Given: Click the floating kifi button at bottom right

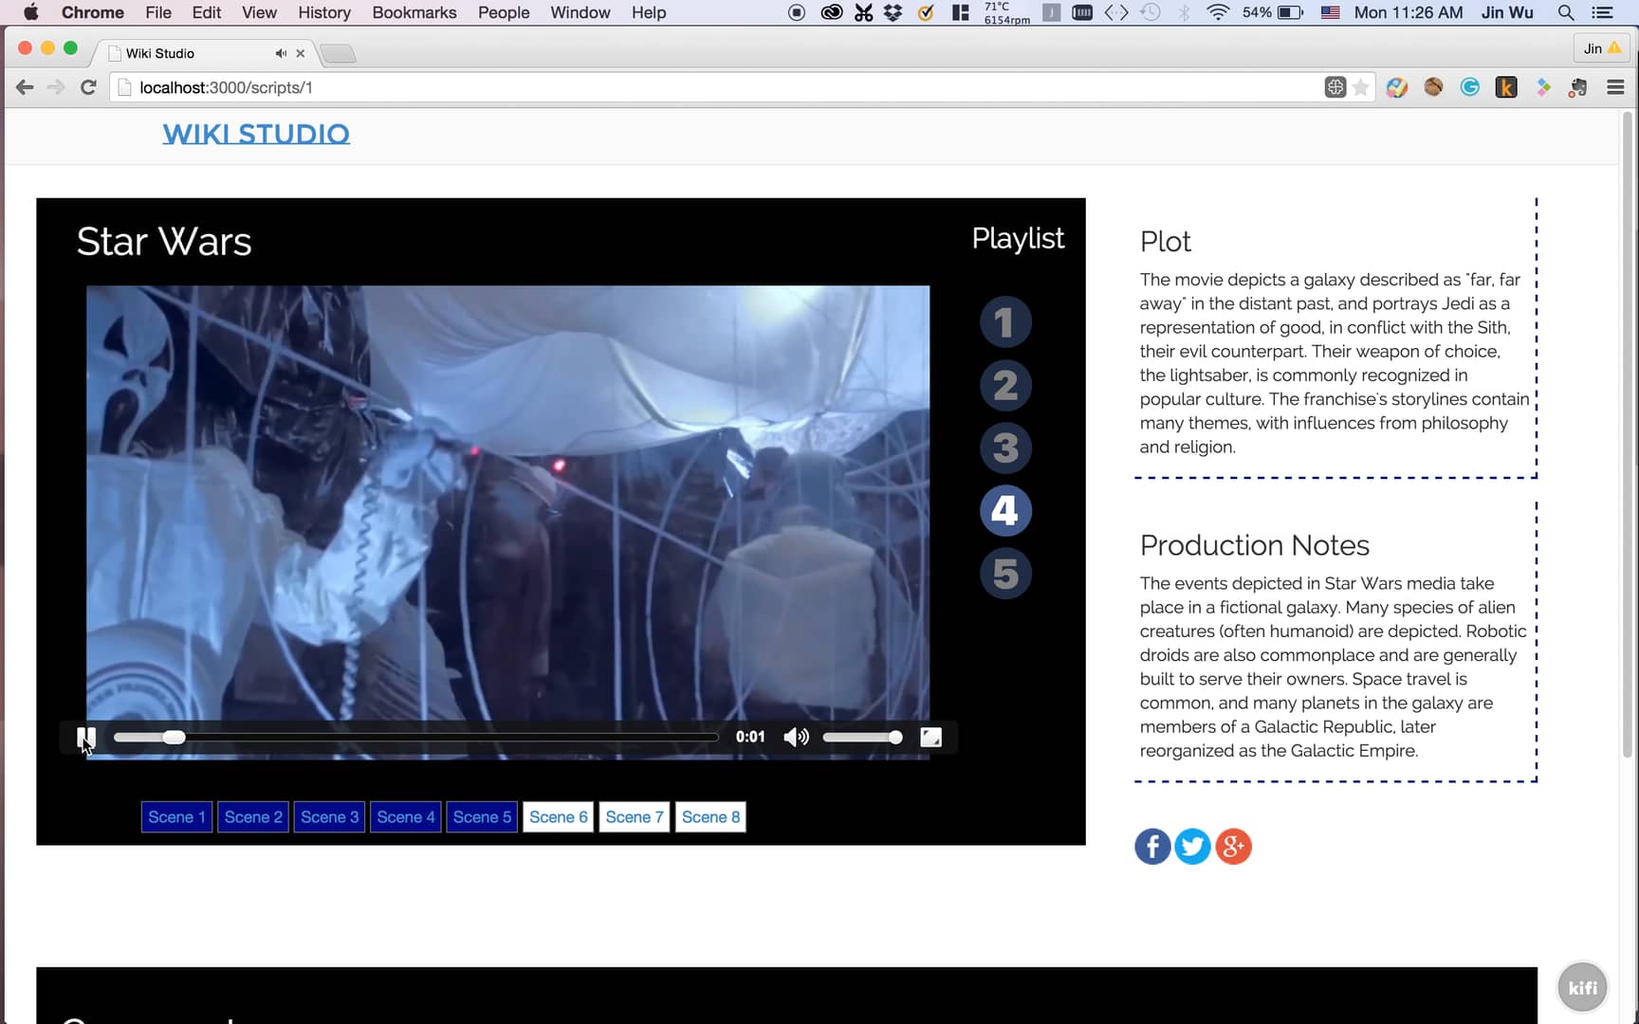Looking at the screenshot, I should (x=1581, y=986).
